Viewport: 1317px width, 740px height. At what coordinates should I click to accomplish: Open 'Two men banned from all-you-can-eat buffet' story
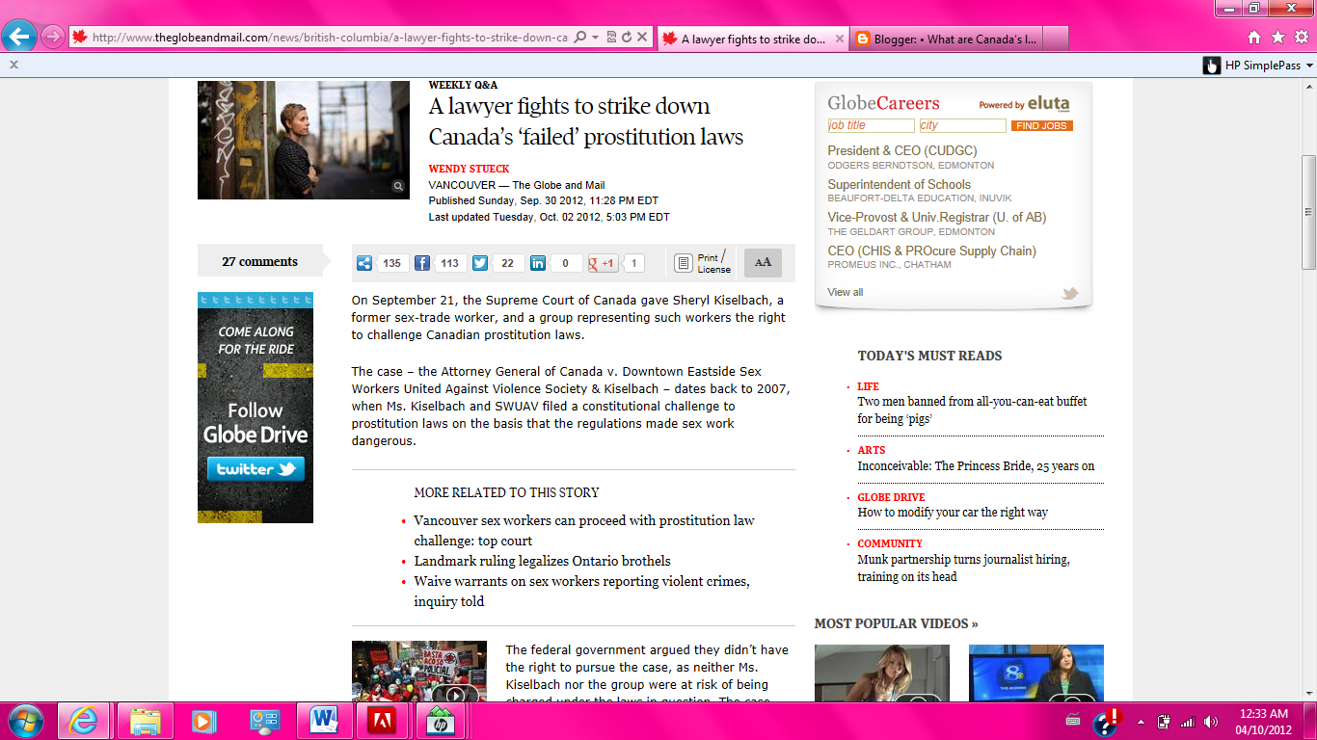pyautogui.click(x=972, y=410)
